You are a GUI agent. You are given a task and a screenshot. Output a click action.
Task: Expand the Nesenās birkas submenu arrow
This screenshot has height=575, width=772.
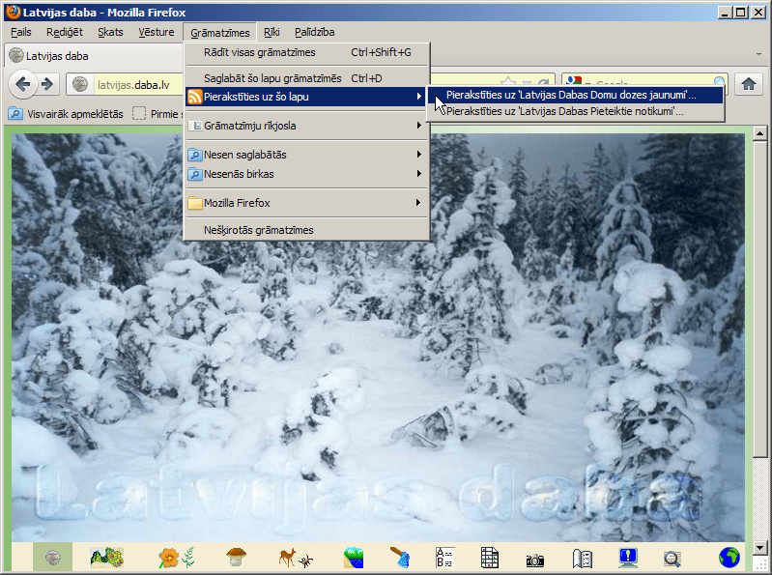coord(418,174)
